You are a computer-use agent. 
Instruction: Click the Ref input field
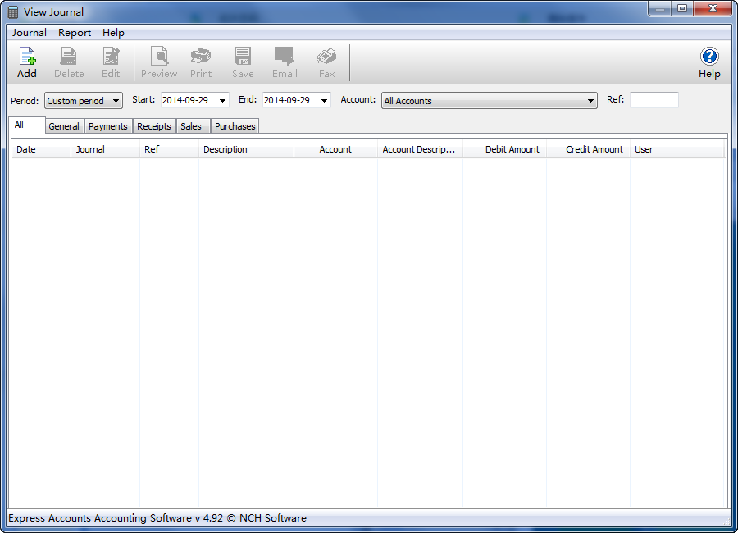tap(654, 100)
